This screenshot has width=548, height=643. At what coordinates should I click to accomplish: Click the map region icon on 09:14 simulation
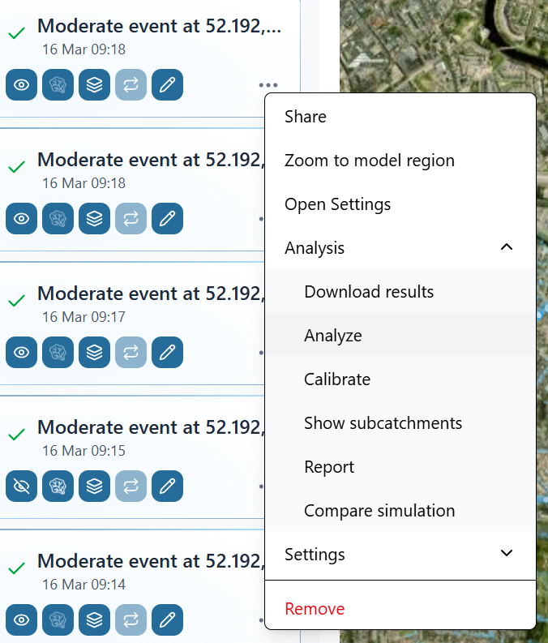click(58, 620)
